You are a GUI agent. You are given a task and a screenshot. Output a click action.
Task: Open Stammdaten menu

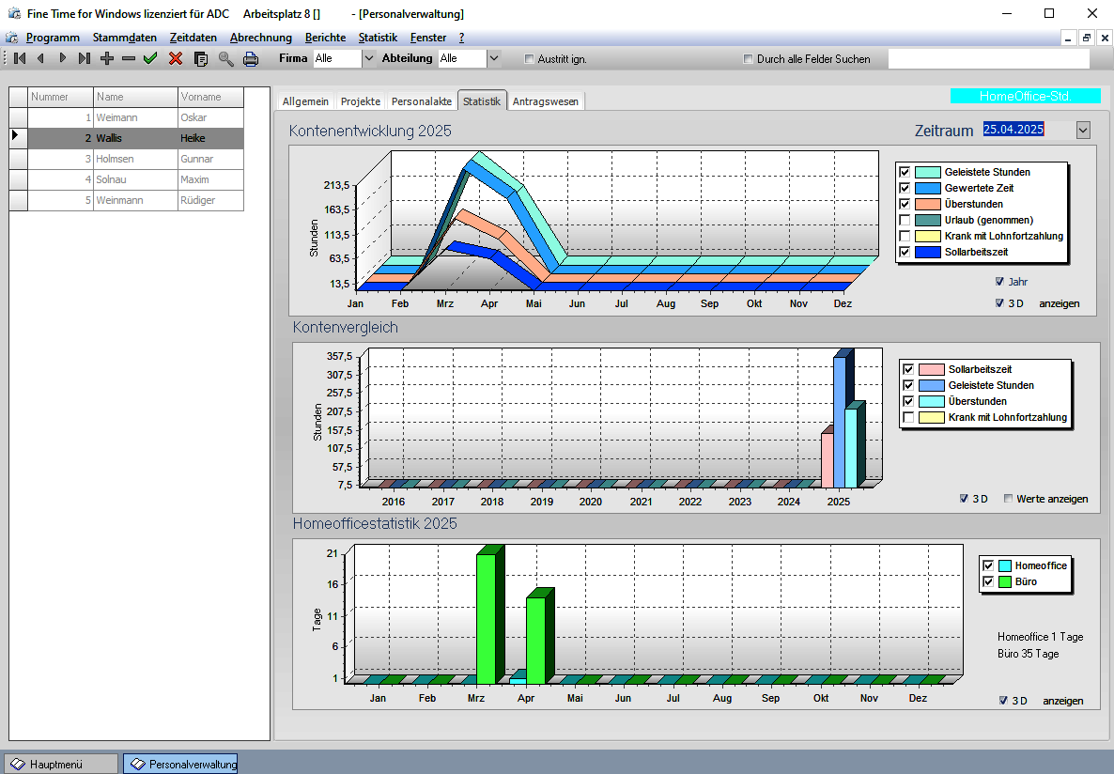tap(124, 38)
